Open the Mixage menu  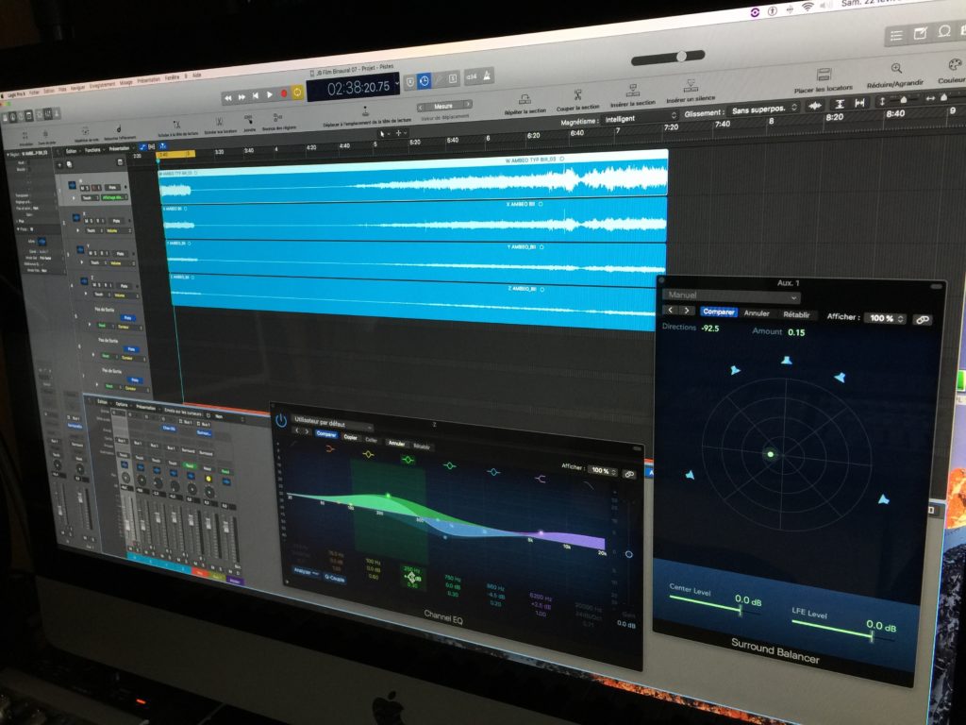tap(125, 82)
